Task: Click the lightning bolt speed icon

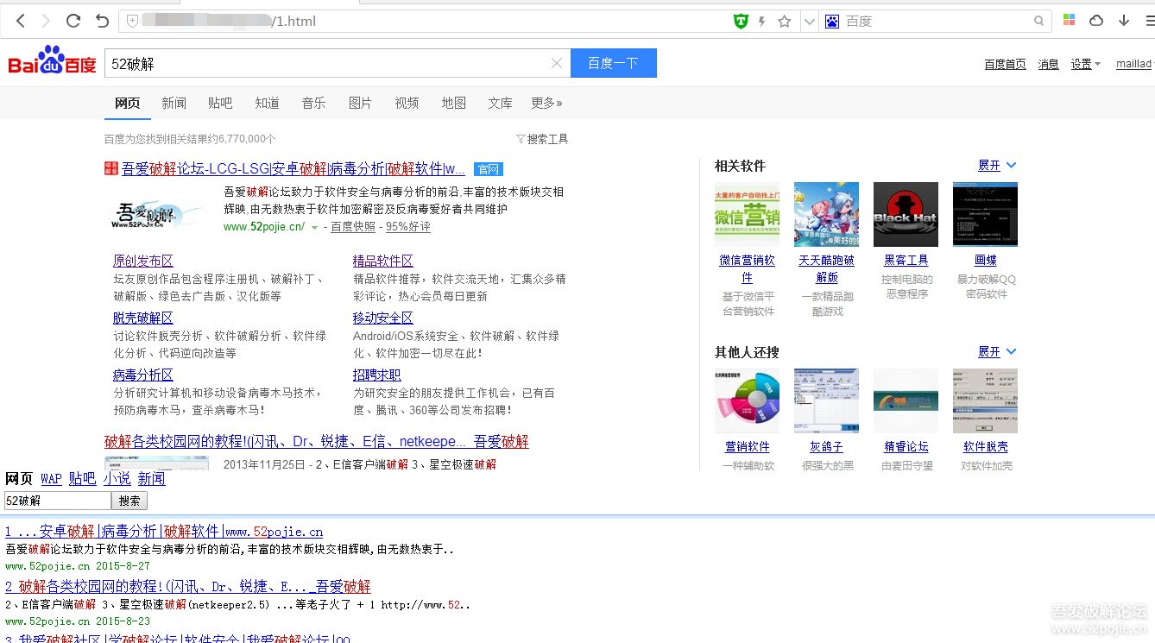Action: [x=762, y=21]
